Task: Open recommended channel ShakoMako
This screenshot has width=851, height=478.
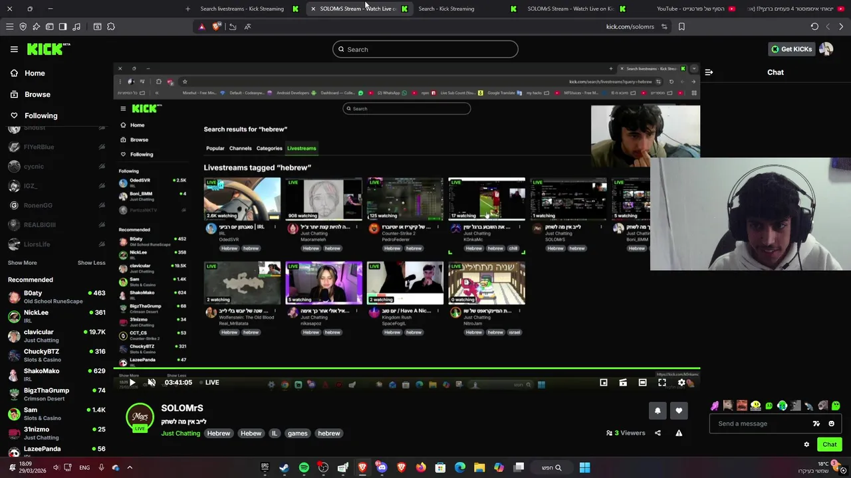Action: [x=57, y=374]
